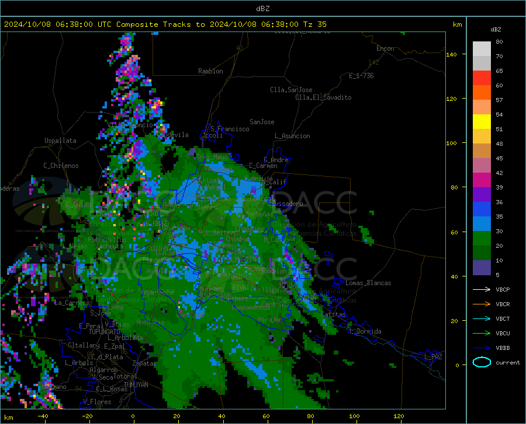Pick the magenta 39-42 dBZ swatch

[482, 180]
